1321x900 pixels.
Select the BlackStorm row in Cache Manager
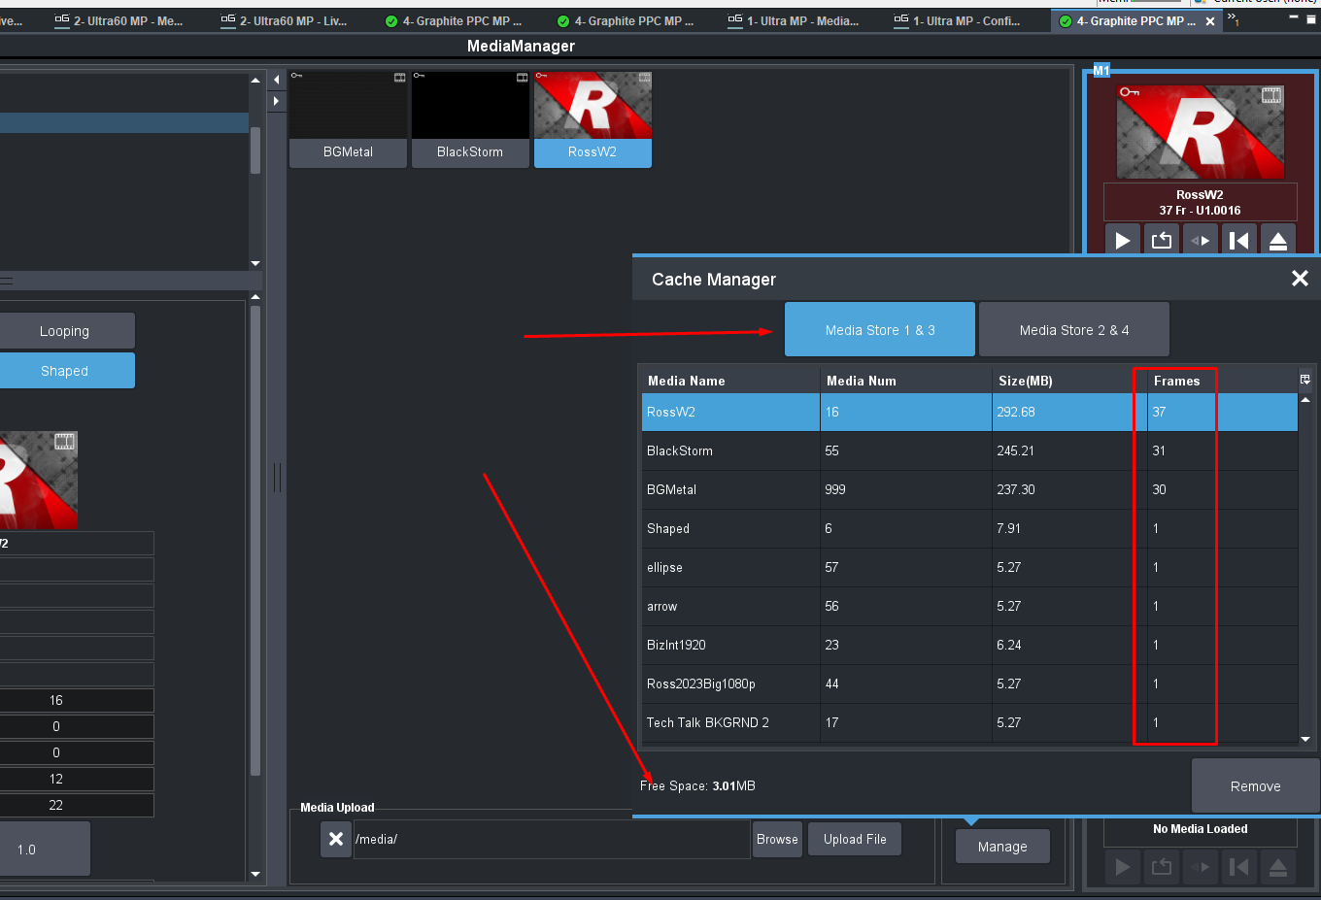(x=969, y=450)
